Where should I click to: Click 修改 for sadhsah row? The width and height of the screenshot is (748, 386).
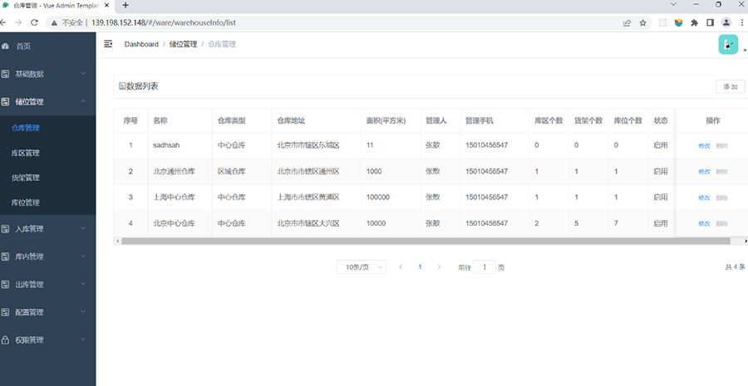pyautogui.click(x=704, y=146)
